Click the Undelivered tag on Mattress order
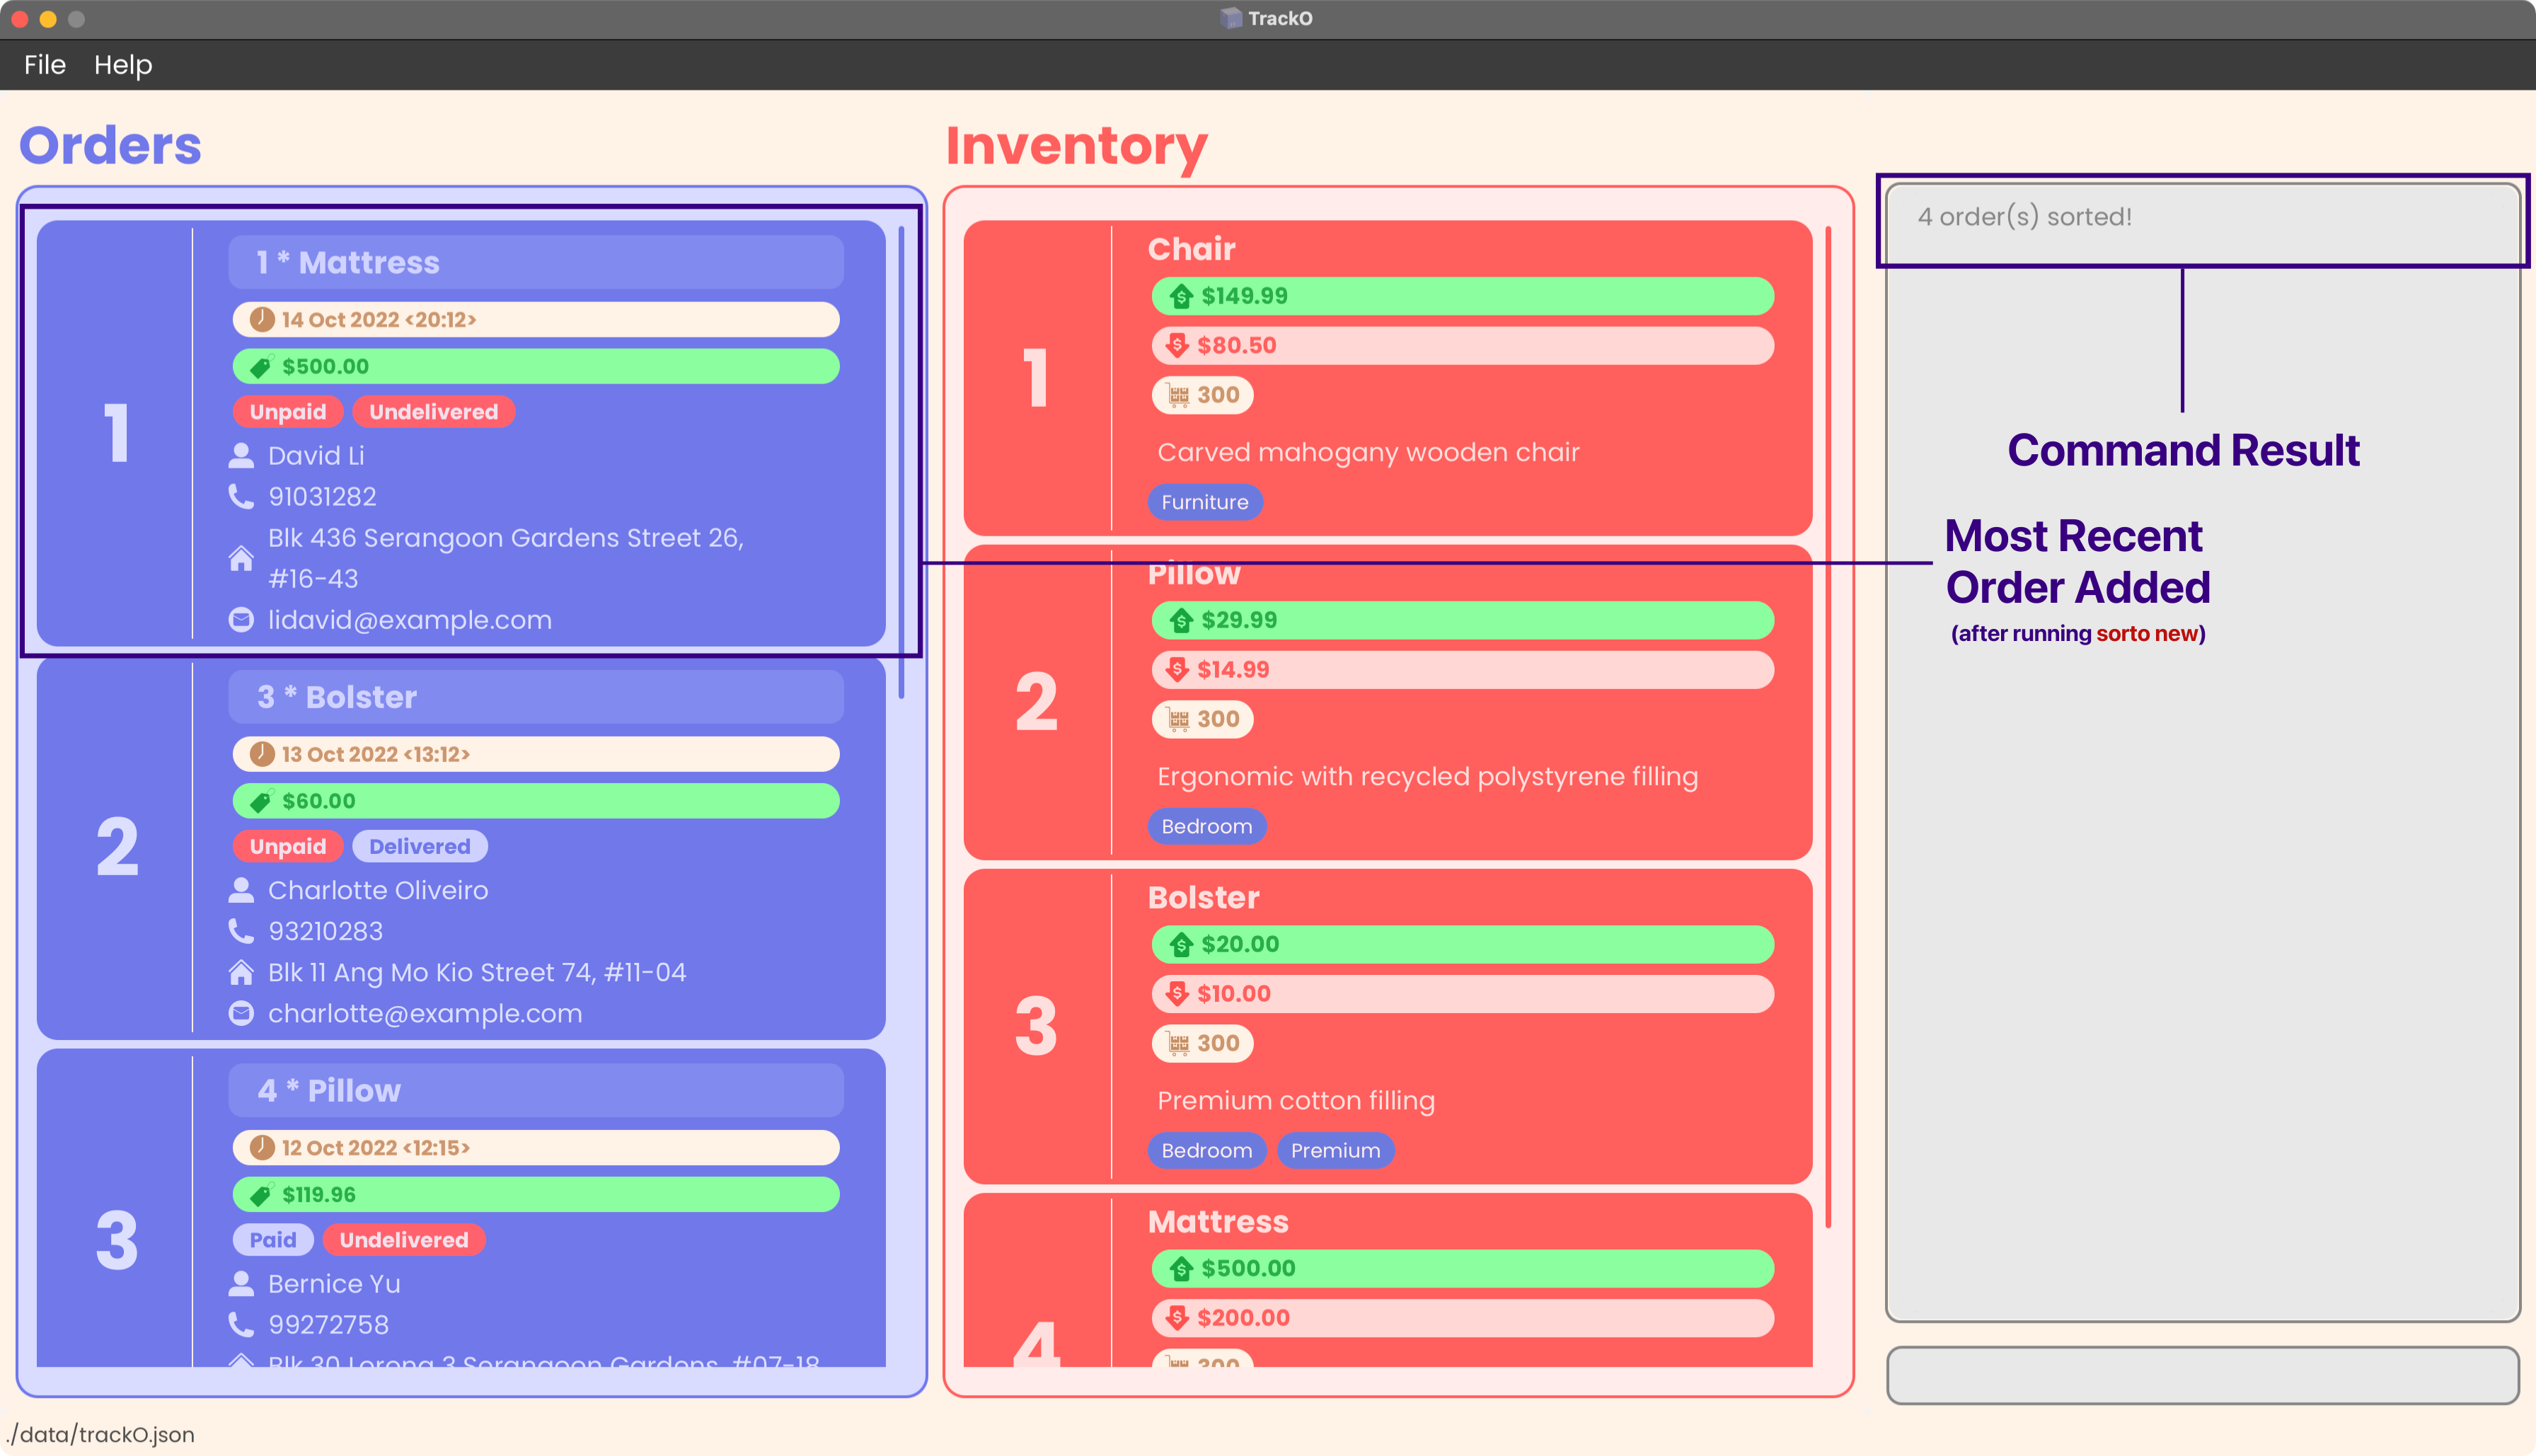Image resolution: width=2536 pixels, height=1456 pixels. [x=433, y=412]
